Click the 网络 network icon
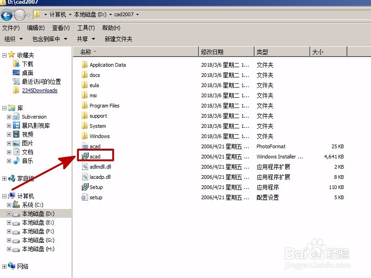The height and width of the screenshot is (278, 371). point(12,266)
